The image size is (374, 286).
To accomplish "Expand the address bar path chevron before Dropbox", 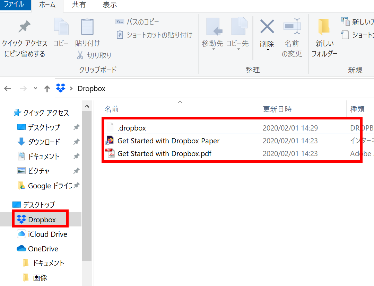I will coord(71,89).
